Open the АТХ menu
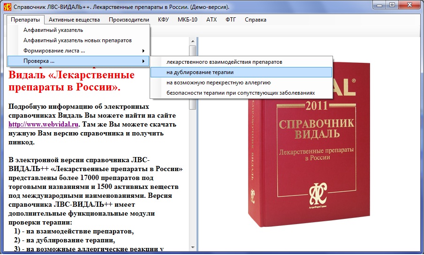Image resolution: width=424 pixels, height=255 pixels. [x=212, y=19]
